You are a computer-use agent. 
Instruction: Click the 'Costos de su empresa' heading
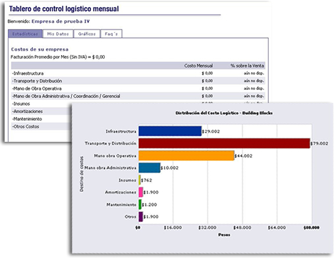point(40,49)
